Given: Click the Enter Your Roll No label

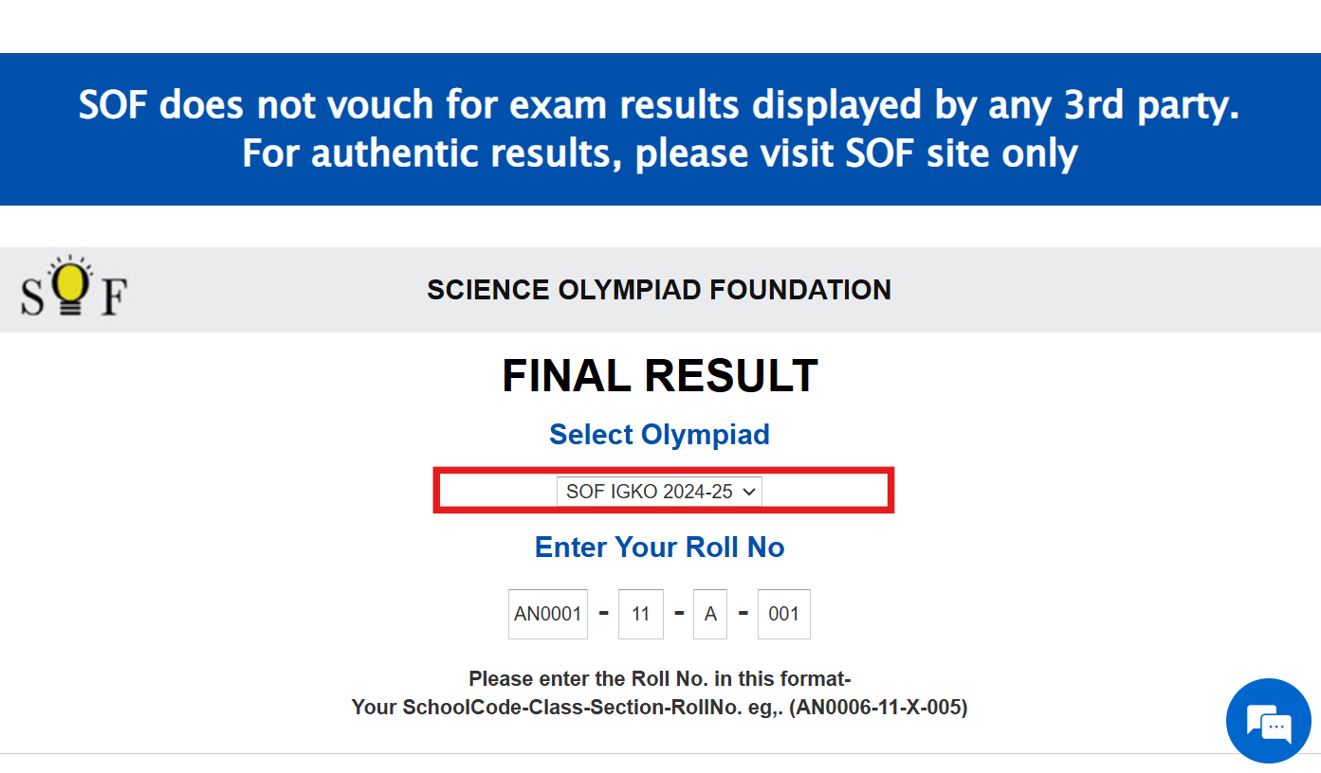Looking at the screenshot, I should coord(659,548).
